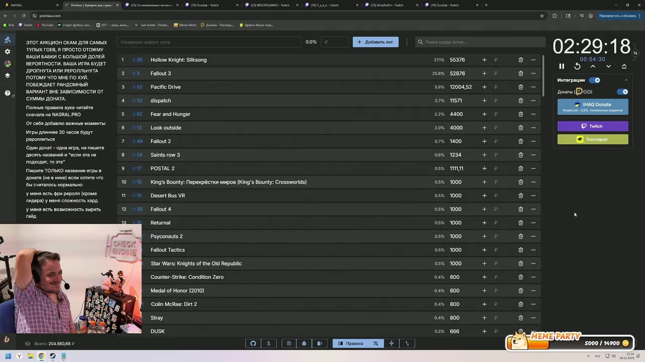Decrease timer with down chevron
The height and width of the screenshot is (362, 645).
pos(609,66)
